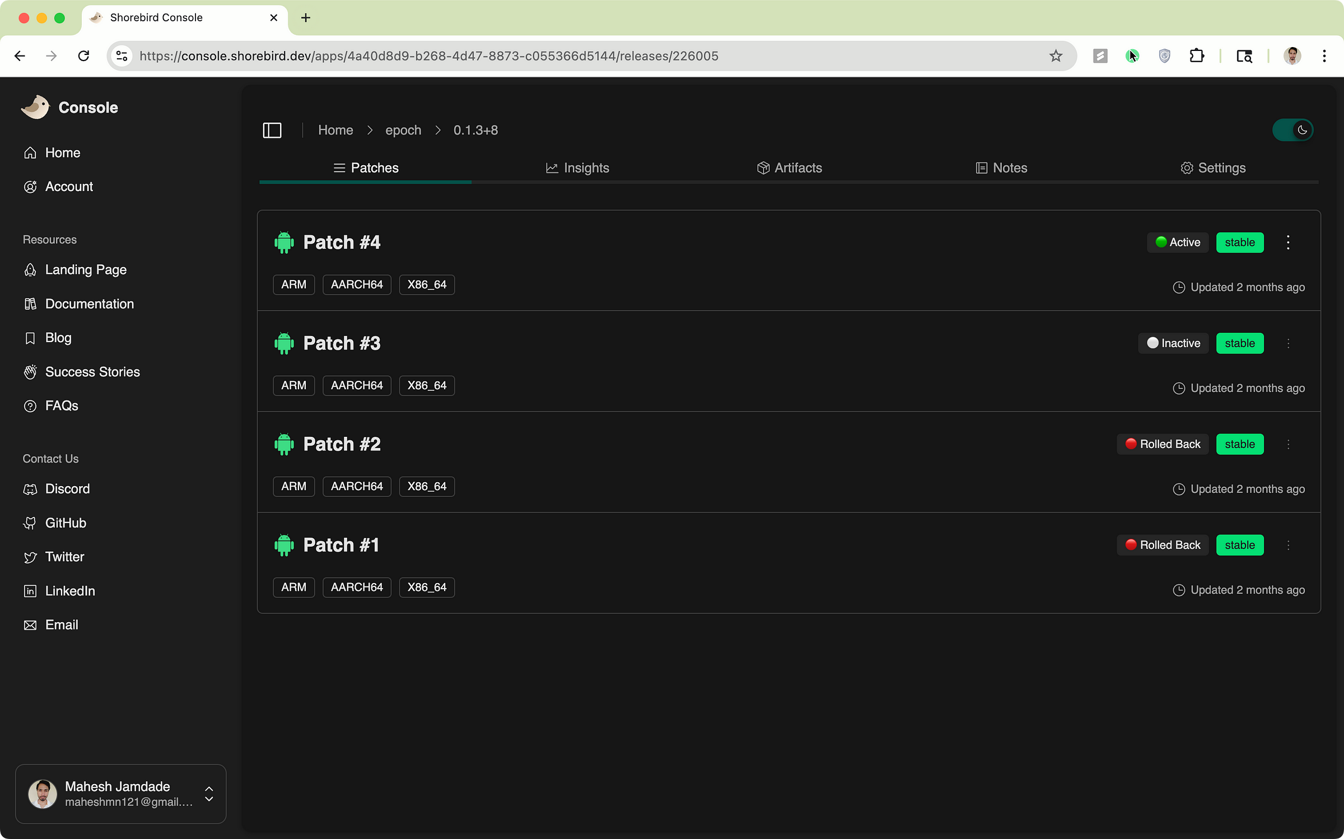Click the Shorebird bird logo
The height and width of the screenshot is (839, 1344).
(x=35, y=107)
